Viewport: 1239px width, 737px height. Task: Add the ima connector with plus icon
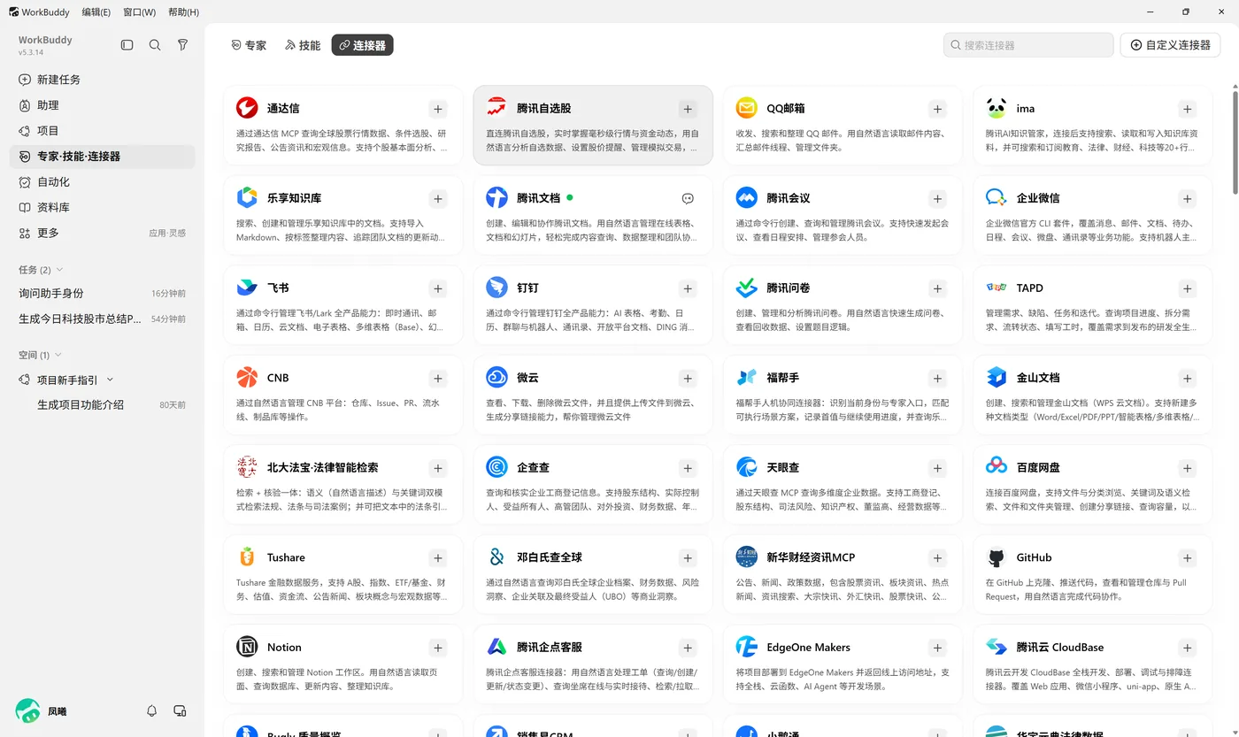pyautogui.click(x=1188, y=109)
